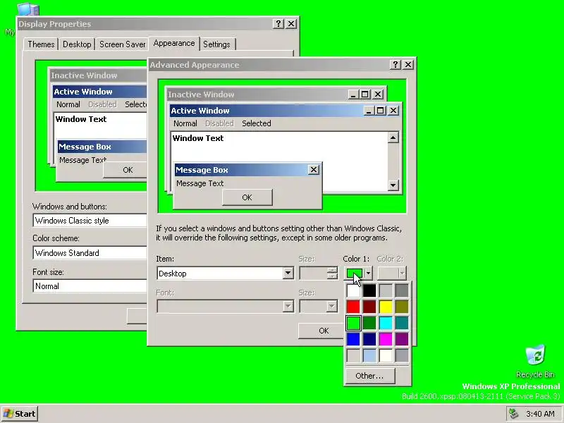Click Selected in the preview menu bar
This screenshot has width=564, height=423.
click(x=257, y=123)
